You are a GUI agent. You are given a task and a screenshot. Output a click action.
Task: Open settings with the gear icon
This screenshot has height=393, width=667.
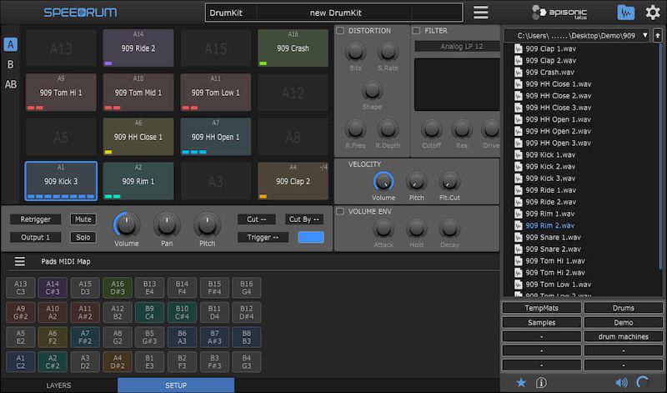coord(653,13)
